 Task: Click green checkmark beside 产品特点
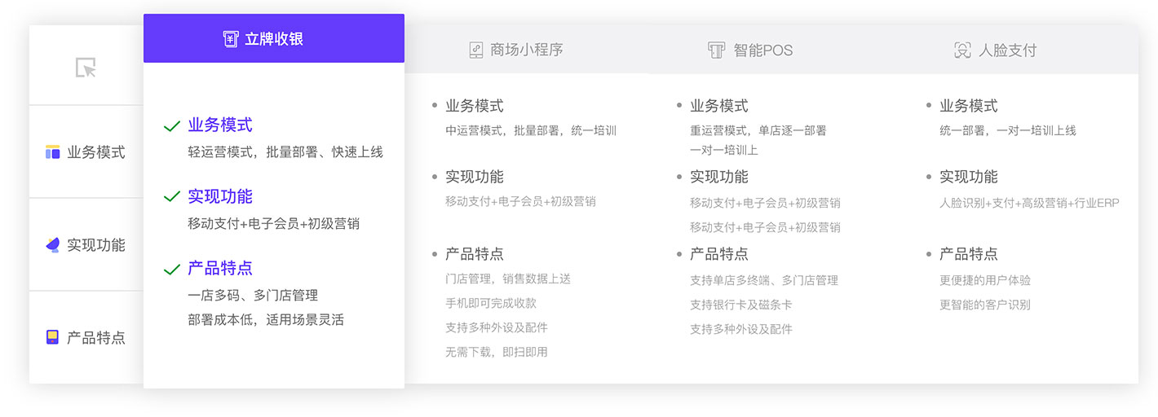click(171, 270)
